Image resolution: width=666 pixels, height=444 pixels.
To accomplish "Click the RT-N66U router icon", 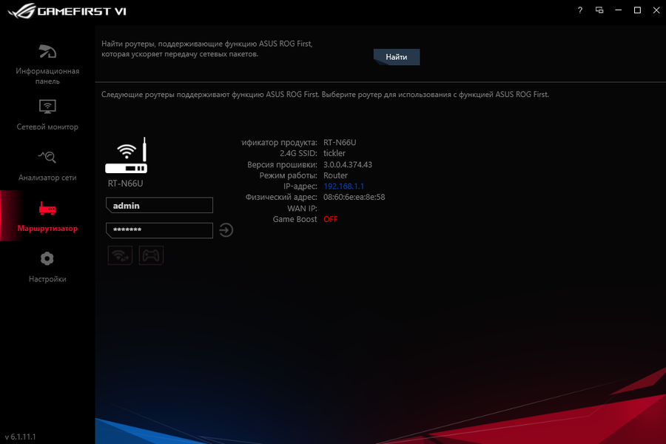I will (x=126, y=155).
